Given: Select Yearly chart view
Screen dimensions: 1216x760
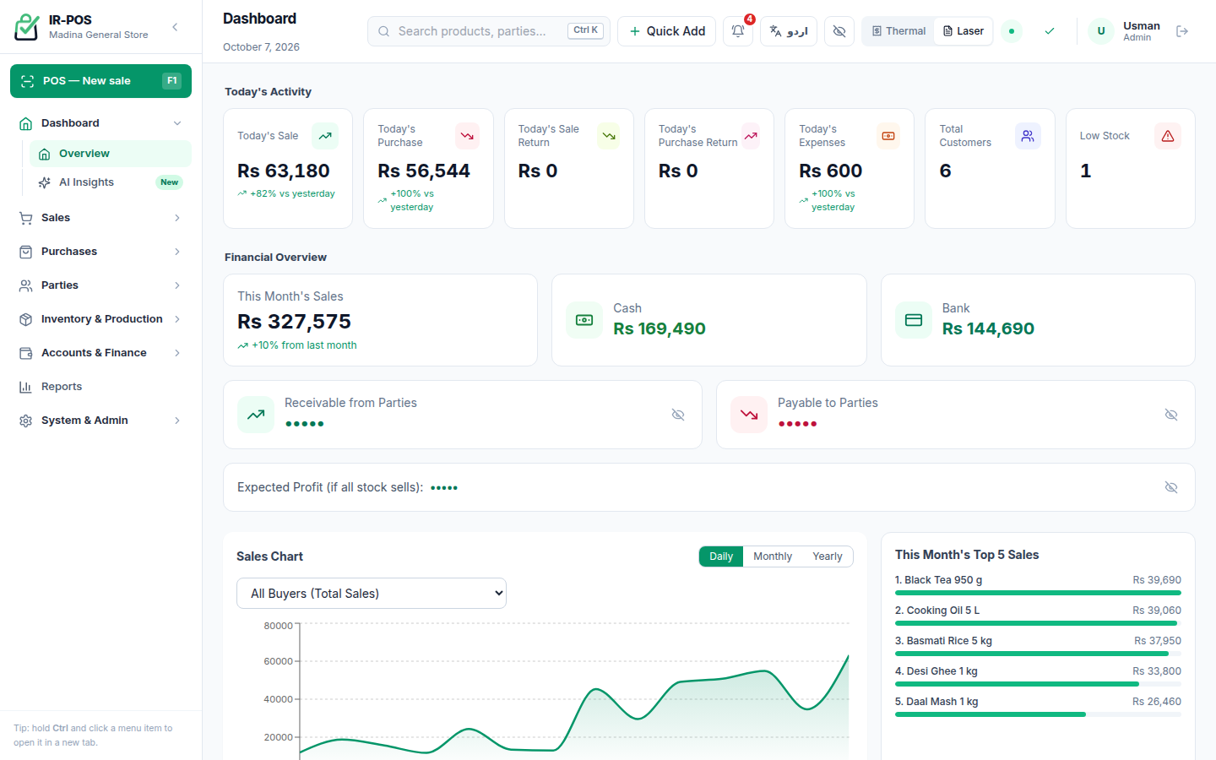Looking at the screenshot, I should 828,556.
